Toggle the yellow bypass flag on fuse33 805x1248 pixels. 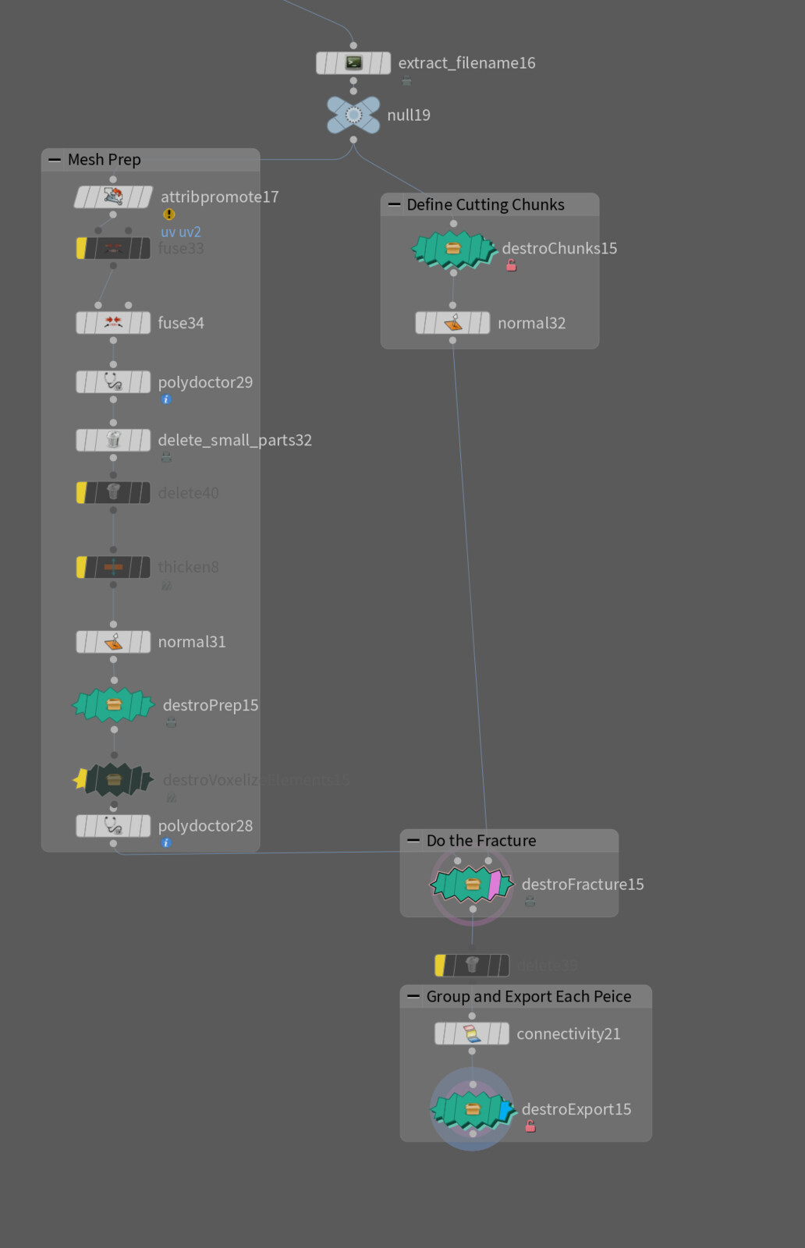(x=81, y=248)
